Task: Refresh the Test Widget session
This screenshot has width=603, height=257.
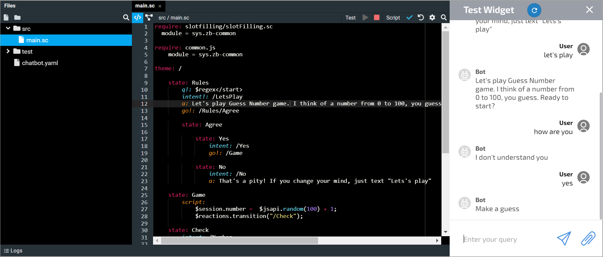Action: click(x=534, y=10)
